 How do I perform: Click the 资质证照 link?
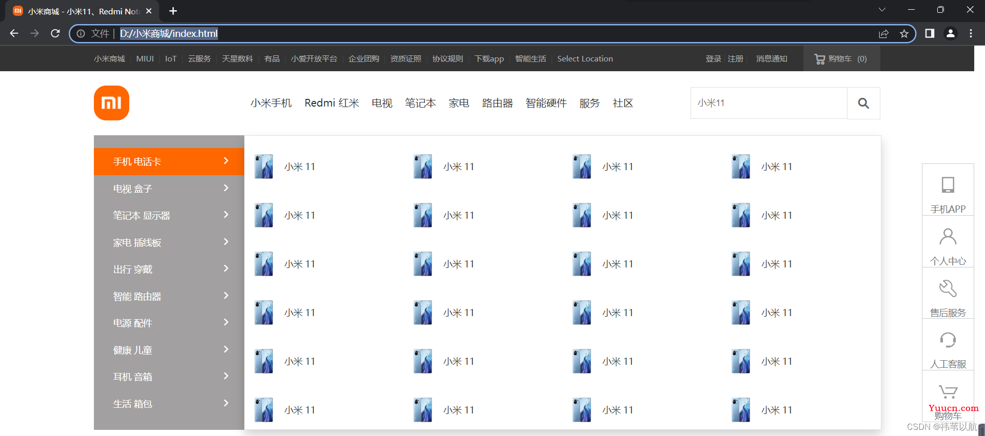click(x=406, y=59)
